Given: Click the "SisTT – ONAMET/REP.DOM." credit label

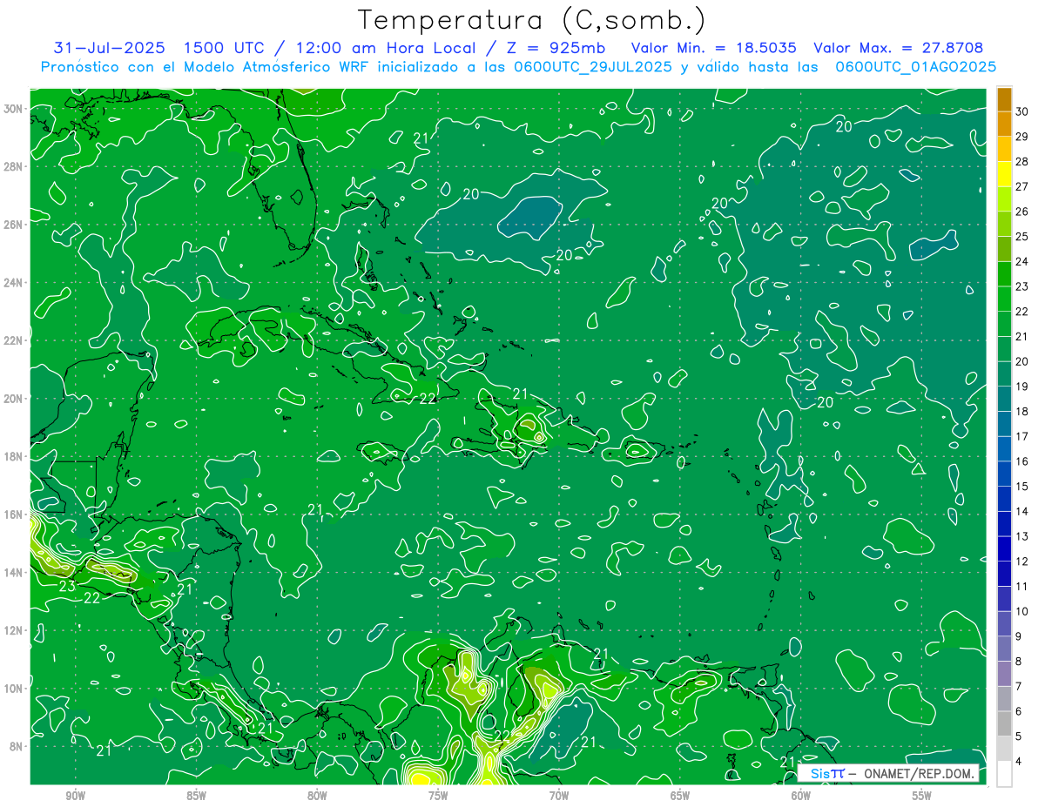Looking at the screenshot, I should [888, 773].
